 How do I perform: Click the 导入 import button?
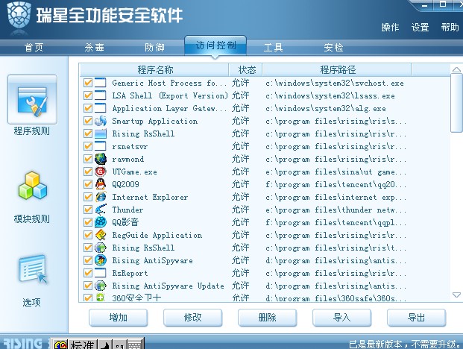tap(341, 318)
